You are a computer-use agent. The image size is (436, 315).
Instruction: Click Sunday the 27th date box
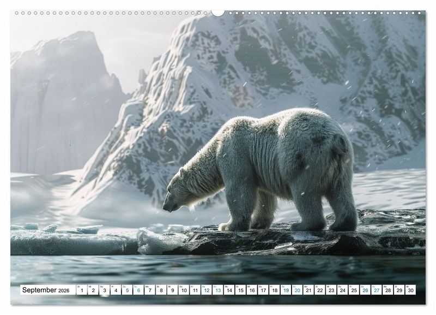pyautogui.click(x=376, y=290)
